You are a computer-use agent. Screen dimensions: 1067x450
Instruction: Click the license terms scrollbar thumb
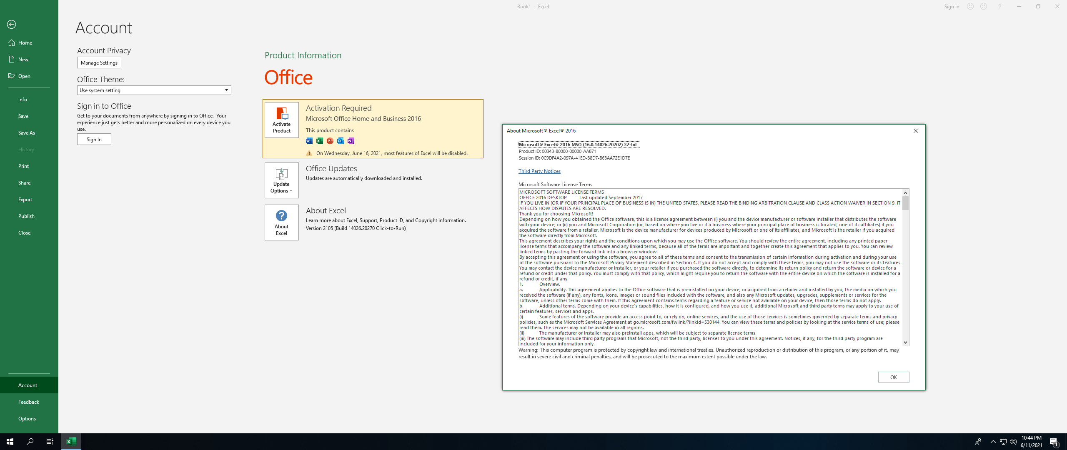[x=906, y=203]
